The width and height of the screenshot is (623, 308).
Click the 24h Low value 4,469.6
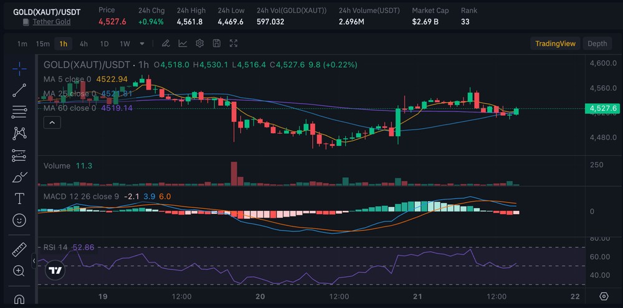(231, 22)
